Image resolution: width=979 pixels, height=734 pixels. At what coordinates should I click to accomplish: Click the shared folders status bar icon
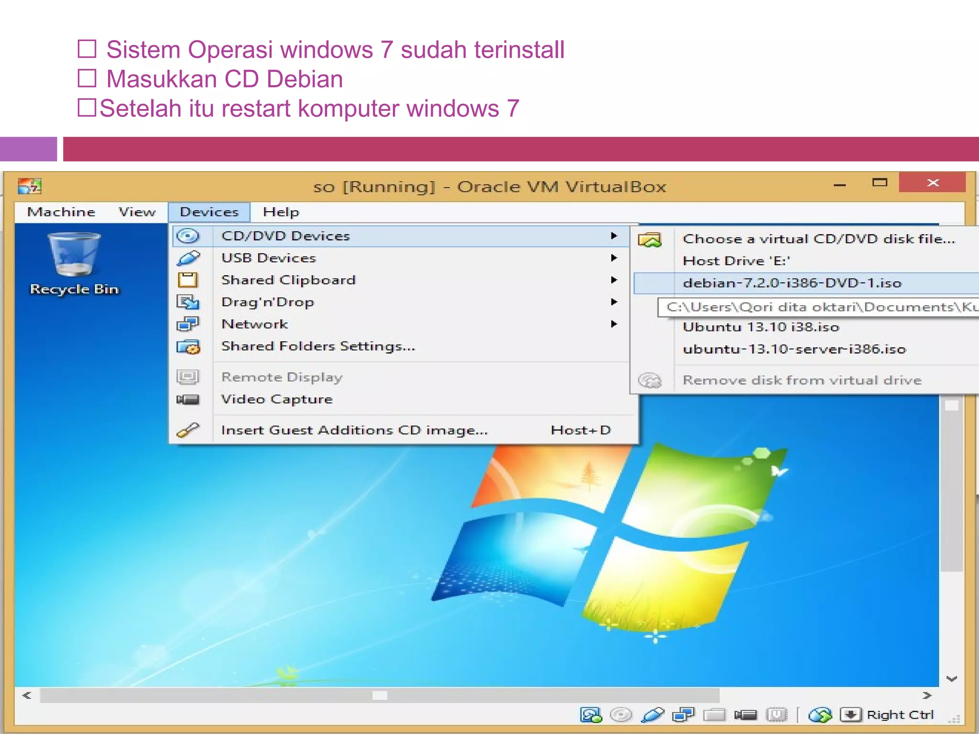tap(714, 714)
